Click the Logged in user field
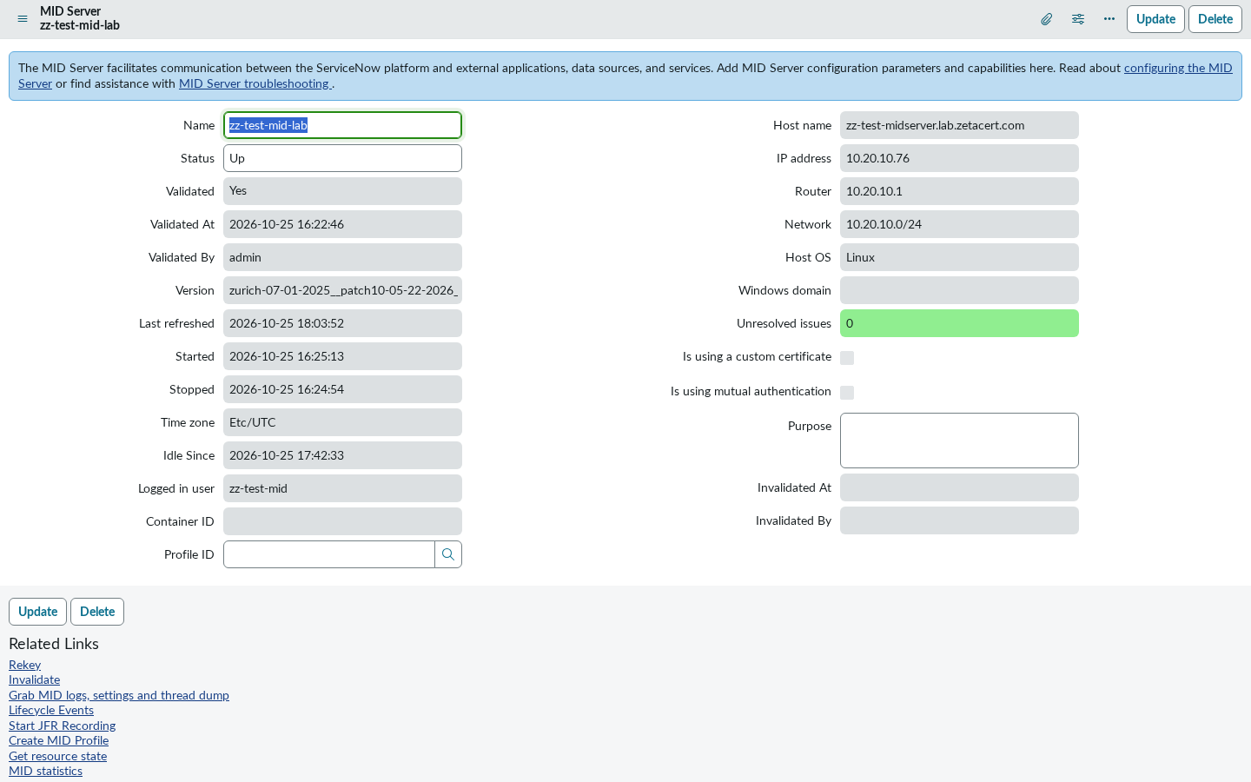 [342, 488]
